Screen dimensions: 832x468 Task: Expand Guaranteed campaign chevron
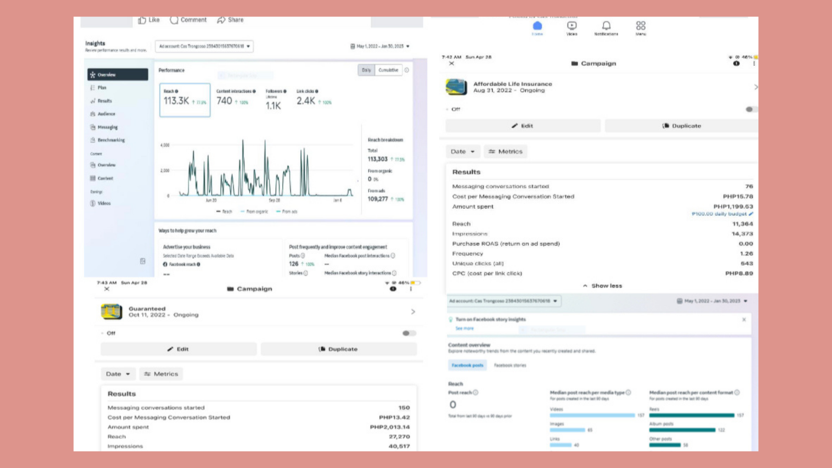coord(413,312)
